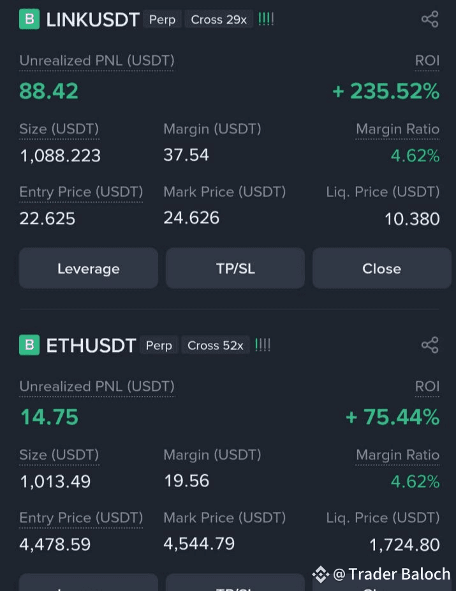456x591 pixels.
Task: Tap the Cross 52x margin mode tag
Action: pos(216,346)
